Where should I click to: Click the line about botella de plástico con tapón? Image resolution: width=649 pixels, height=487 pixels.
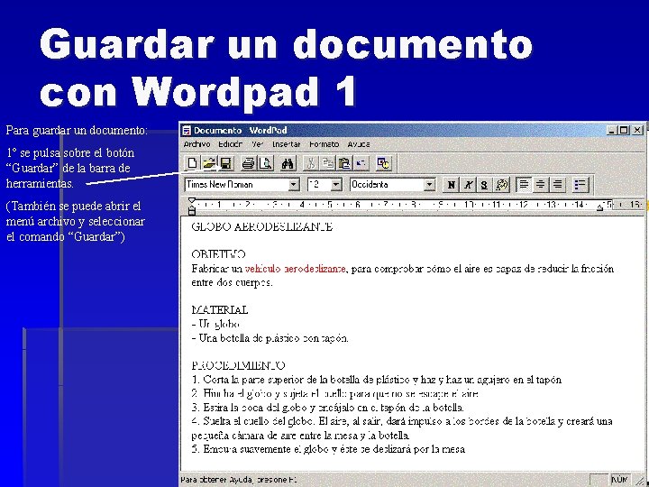[270, 338]
